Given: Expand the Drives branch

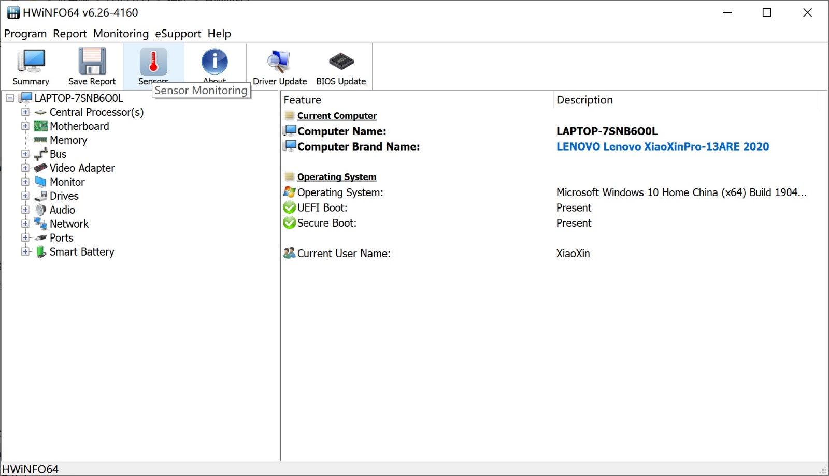Looking at the screenshot, I should point(25,196).
